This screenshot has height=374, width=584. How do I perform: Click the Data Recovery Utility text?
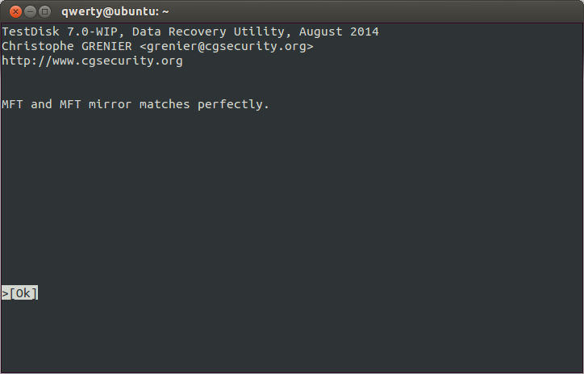(x=208, y=32)
